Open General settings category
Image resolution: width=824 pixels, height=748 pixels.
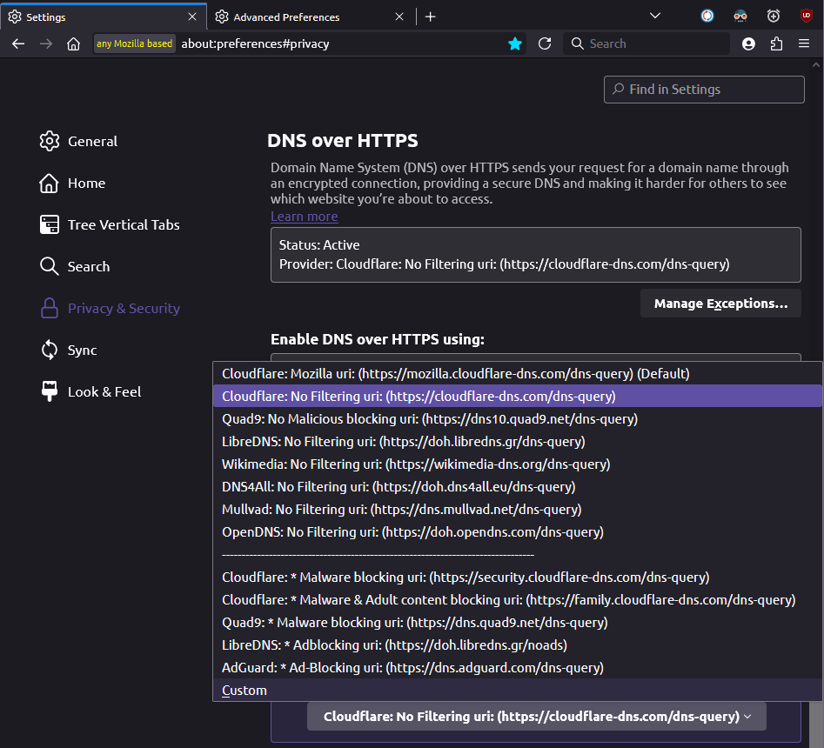tap(79, 141)
